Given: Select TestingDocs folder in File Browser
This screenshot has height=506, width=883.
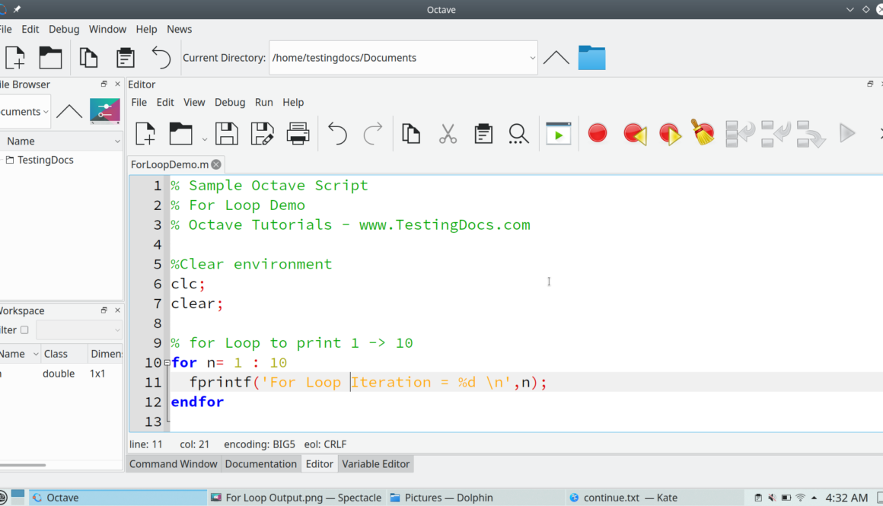Looking at the screenshot, I should pyautogui.click(x=45, y=160).
